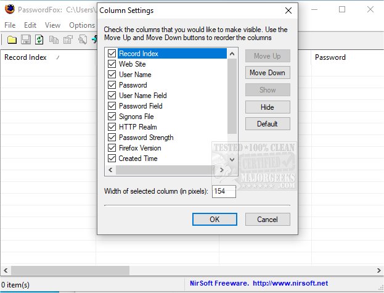Minimize the PasswordFox window

pos(314,9)
